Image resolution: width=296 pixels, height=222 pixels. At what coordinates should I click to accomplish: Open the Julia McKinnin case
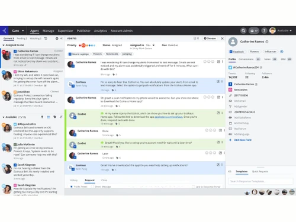point(32,152)
